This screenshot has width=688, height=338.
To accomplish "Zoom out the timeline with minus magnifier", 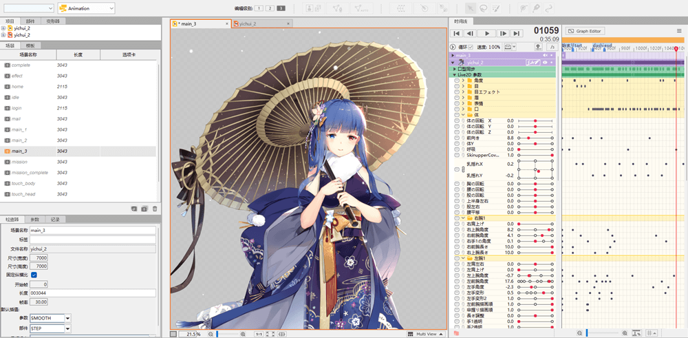I will tap(580, 334).
